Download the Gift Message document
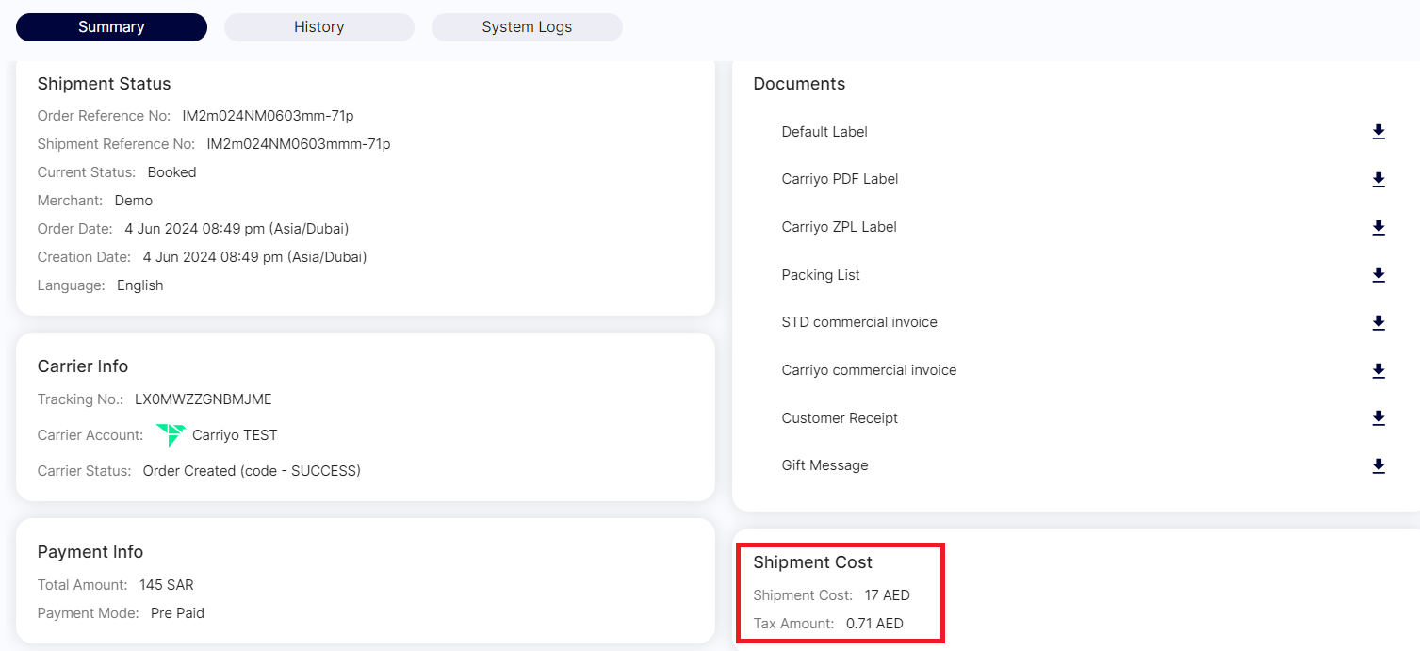 (1378, 465)
